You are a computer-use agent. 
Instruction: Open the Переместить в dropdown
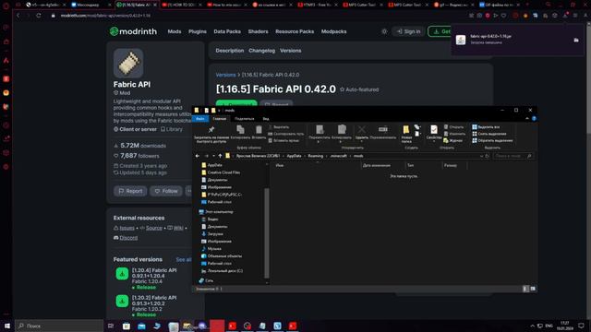click(x=319, y=134)
